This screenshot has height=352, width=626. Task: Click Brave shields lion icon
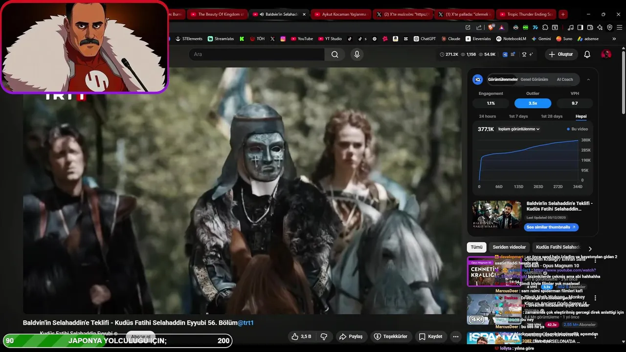click(491, 27)
